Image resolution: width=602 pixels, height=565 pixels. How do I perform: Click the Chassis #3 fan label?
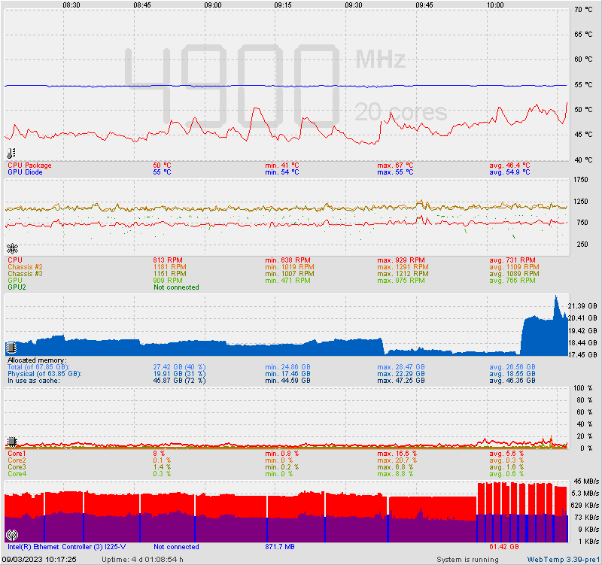[25, 273]
